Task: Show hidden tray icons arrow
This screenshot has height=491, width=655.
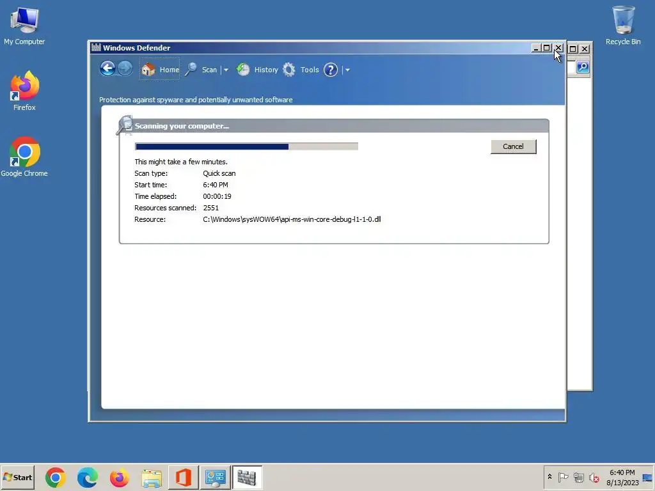Action: 549,477
